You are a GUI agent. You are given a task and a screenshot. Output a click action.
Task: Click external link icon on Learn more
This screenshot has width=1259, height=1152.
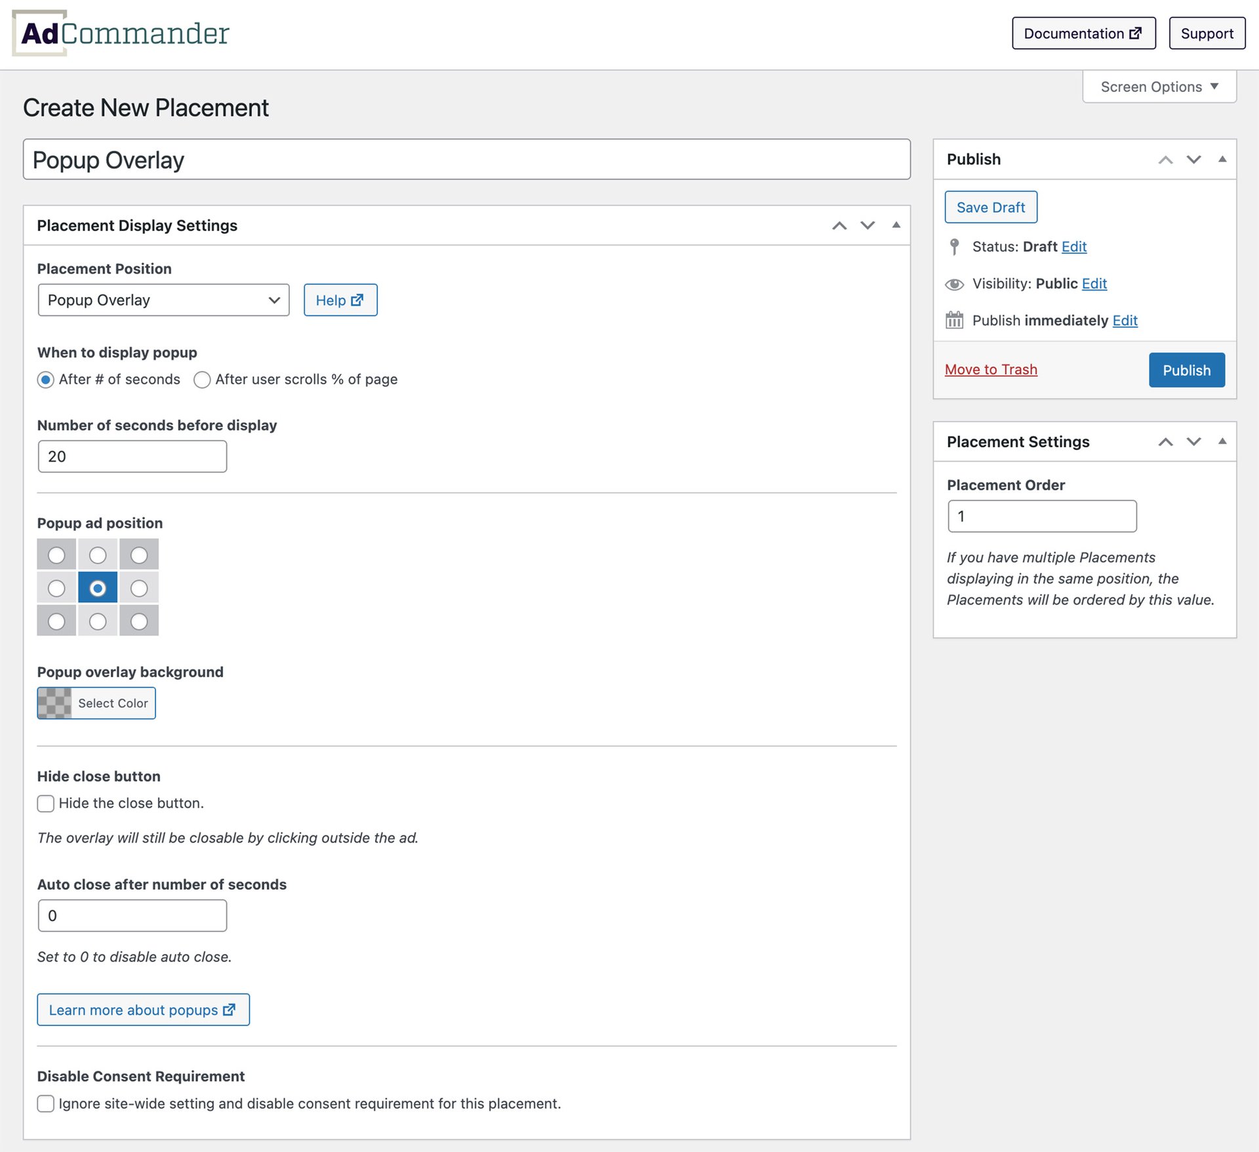[229, 1010]
